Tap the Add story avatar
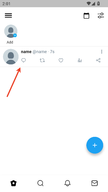The height and width of the screenshot is (192, 108). [11, 31]
